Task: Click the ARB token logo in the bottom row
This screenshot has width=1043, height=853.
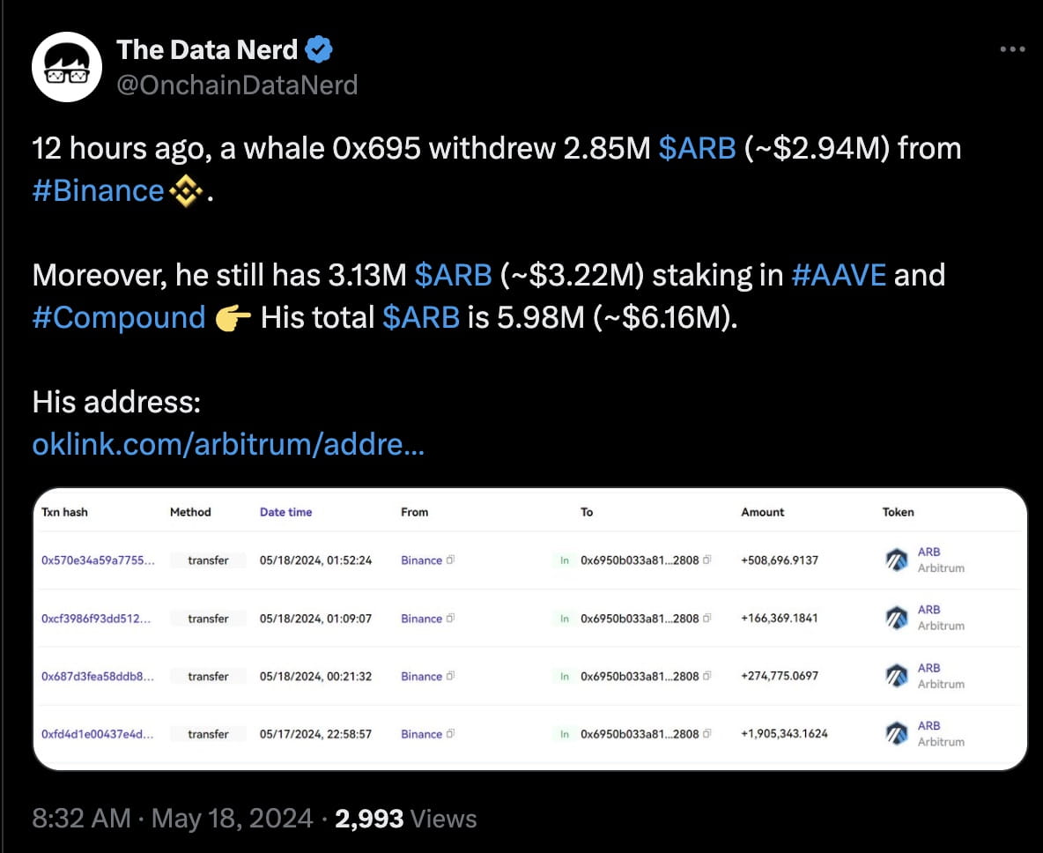Action: click(896, 733)
